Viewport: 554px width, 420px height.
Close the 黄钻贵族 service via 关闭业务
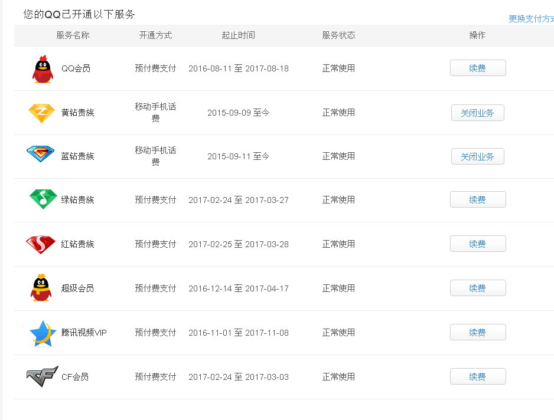click(478, 113)
